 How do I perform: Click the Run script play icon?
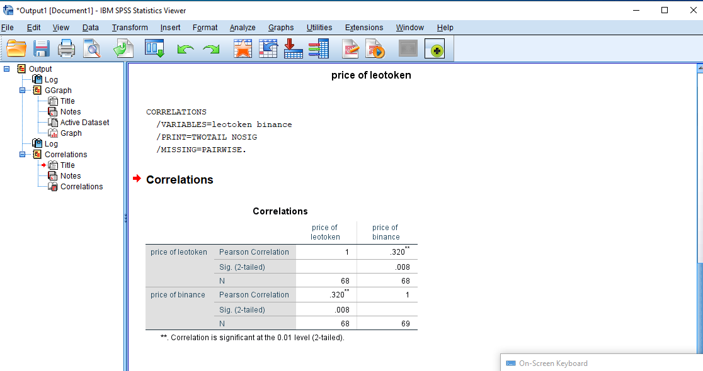[375, 48]
